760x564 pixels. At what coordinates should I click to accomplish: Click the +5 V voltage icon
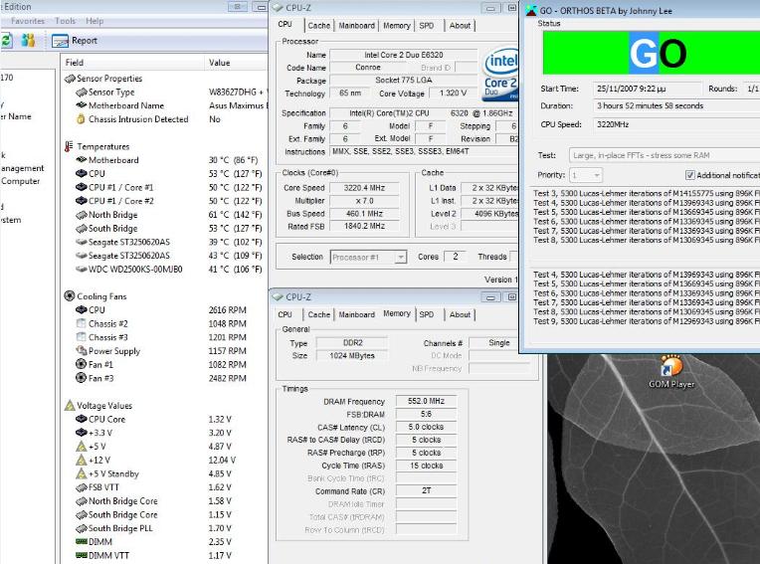(x=82, y=447)
